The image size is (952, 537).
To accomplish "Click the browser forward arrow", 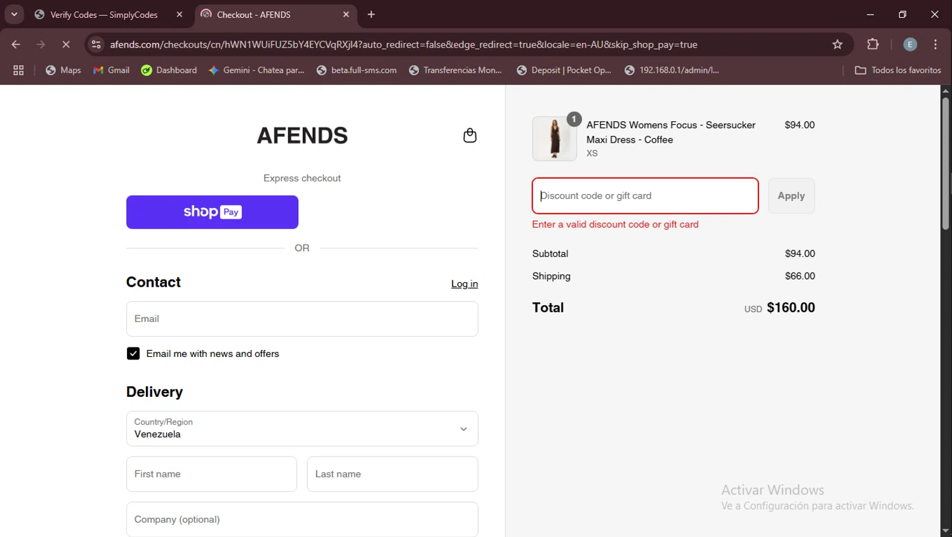I will point(41,44).
